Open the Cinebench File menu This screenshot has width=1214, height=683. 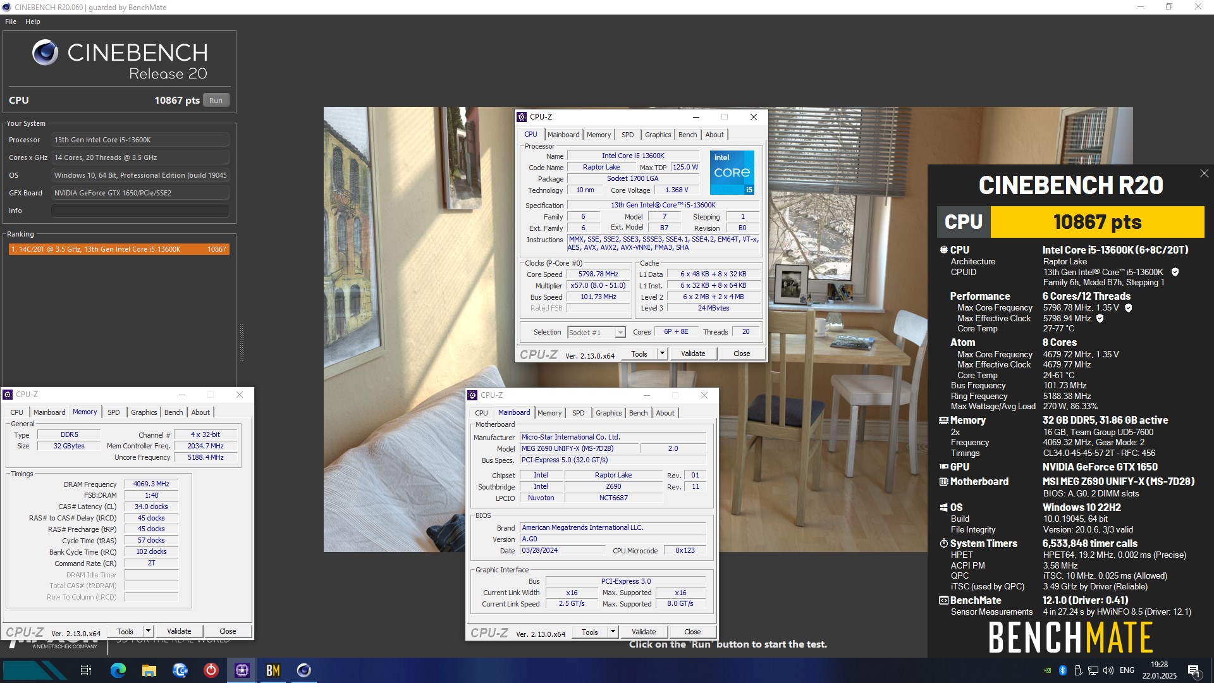pyautogui.click(x=11, y=22)
